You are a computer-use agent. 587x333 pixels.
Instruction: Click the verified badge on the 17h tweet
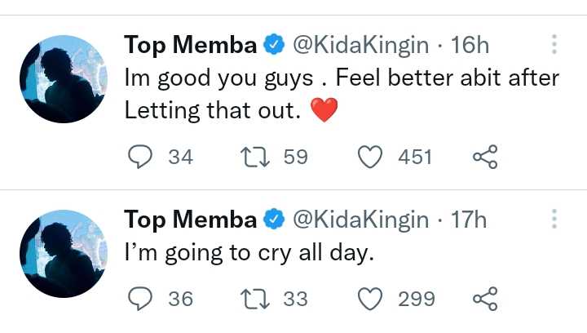(275, 220)
